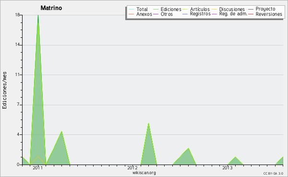Select the Reversiones legend entry
The width and height of the screenshot is (288, 177).
[269, 14]
